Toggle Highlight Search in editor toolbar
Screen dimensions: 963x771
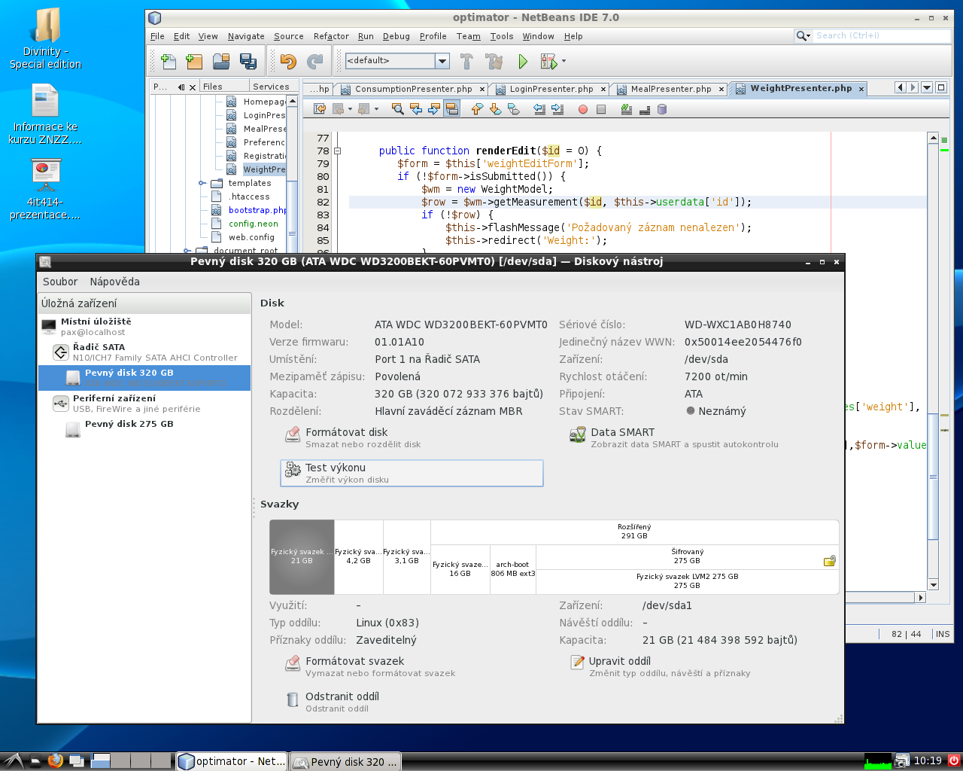click(x=451, y=109)
